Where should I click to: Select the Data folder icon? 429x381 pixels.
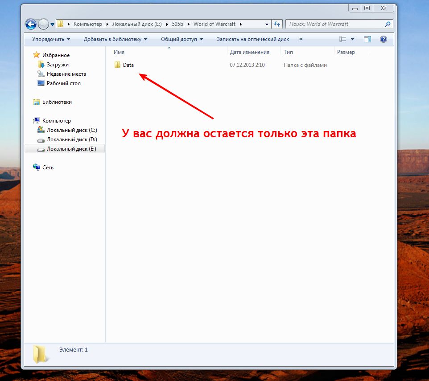point(117,65)
